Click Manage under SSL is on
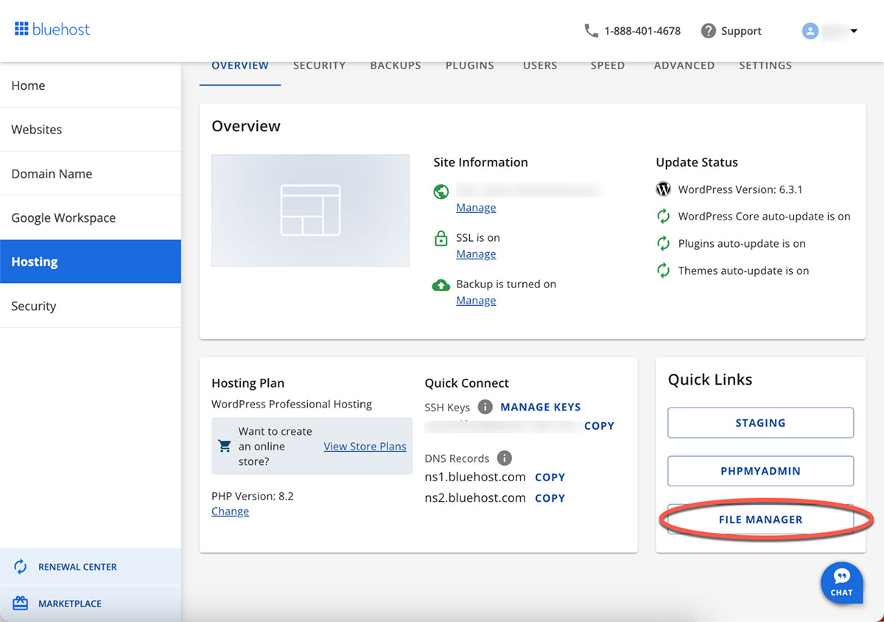 [x=476, y=254]
